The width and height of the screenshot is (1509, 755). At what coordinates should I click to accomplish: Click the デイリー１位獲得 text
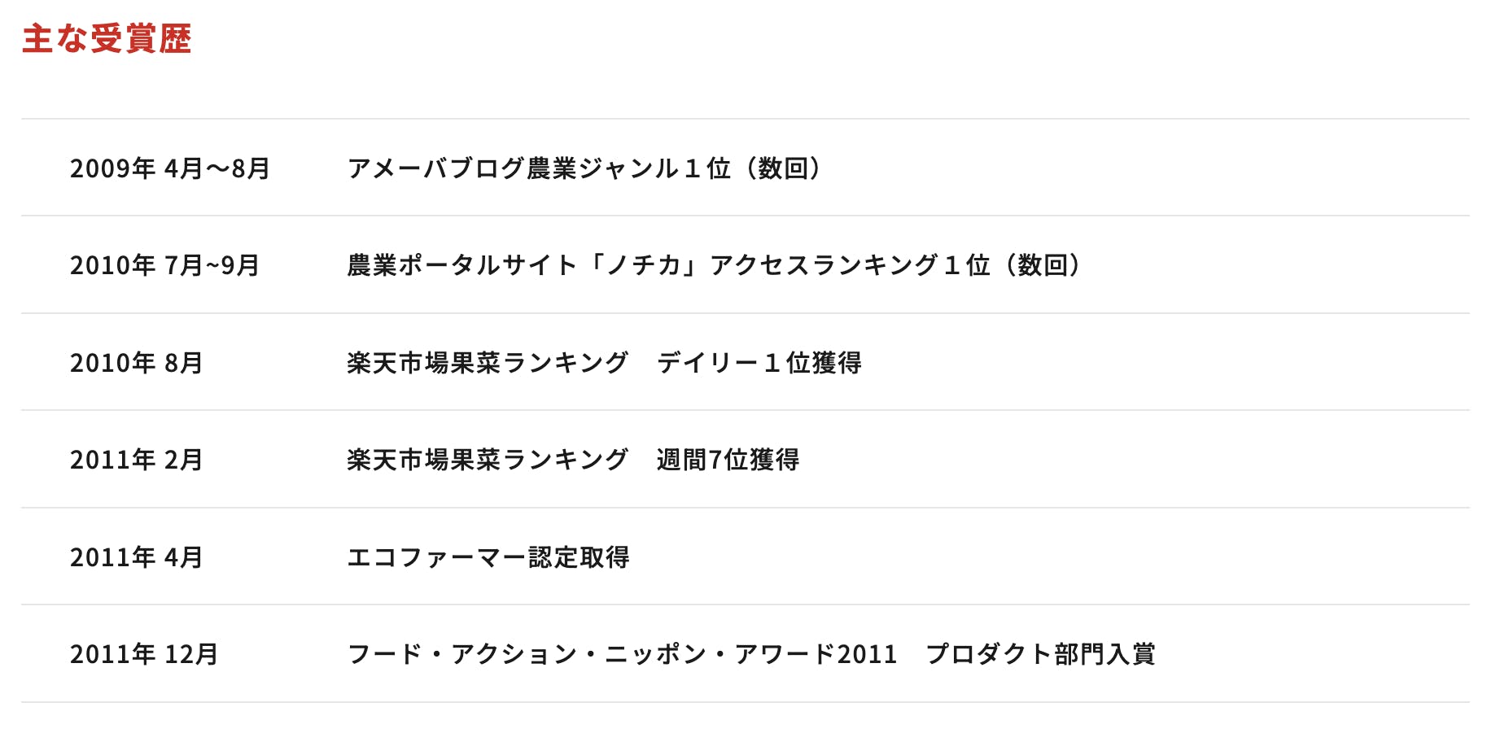(x=759, y=363)
